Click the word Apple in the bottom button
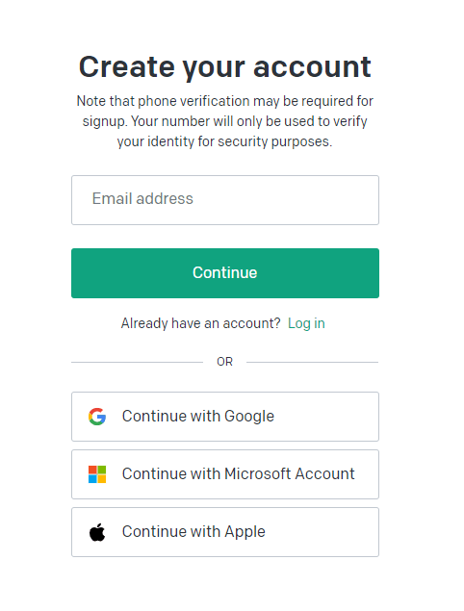Screen dimensions: 464x611 [245, 532]
